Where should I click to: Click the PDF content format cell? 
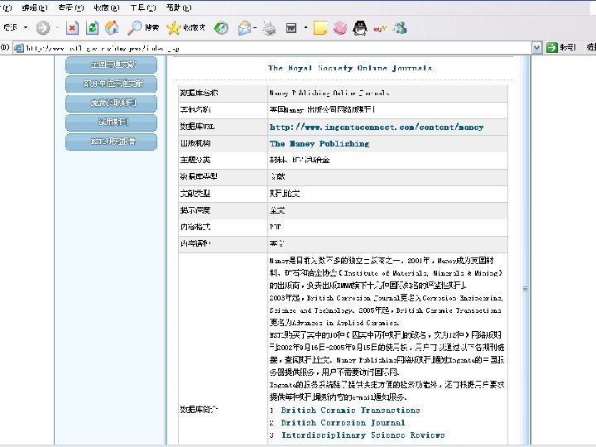(387, 228)
